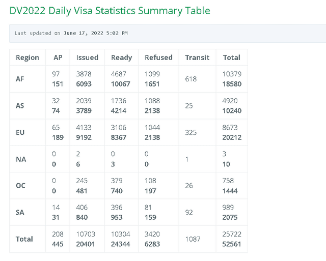Click the DV2022 Daily Visa Statistics heading
326x261 pixels.
point(110,11)
